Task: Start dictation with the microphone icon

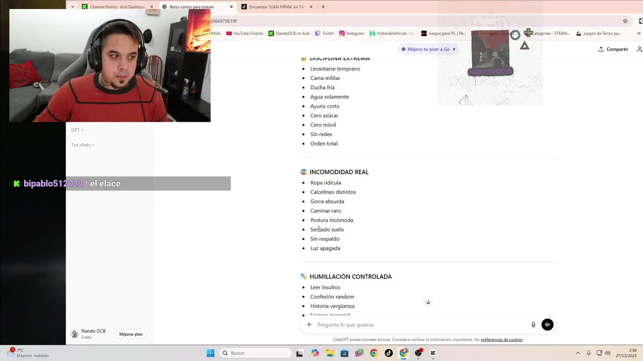Action: (x=533, y=325)
